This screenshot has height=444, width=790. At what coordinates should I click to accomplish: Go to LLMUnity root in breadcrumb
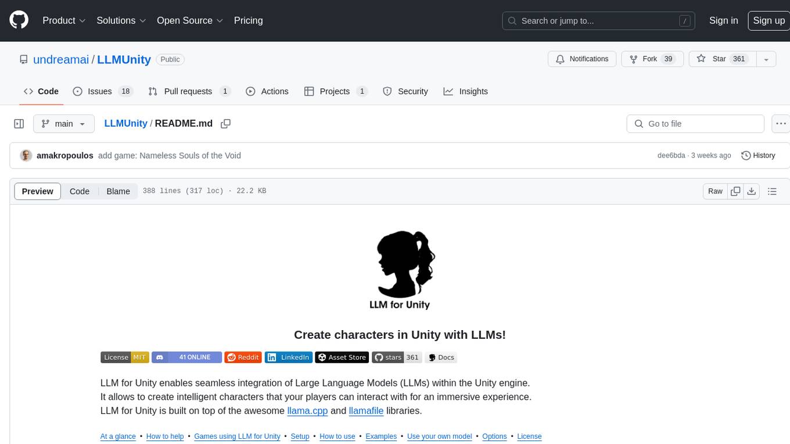coord(125,124)
